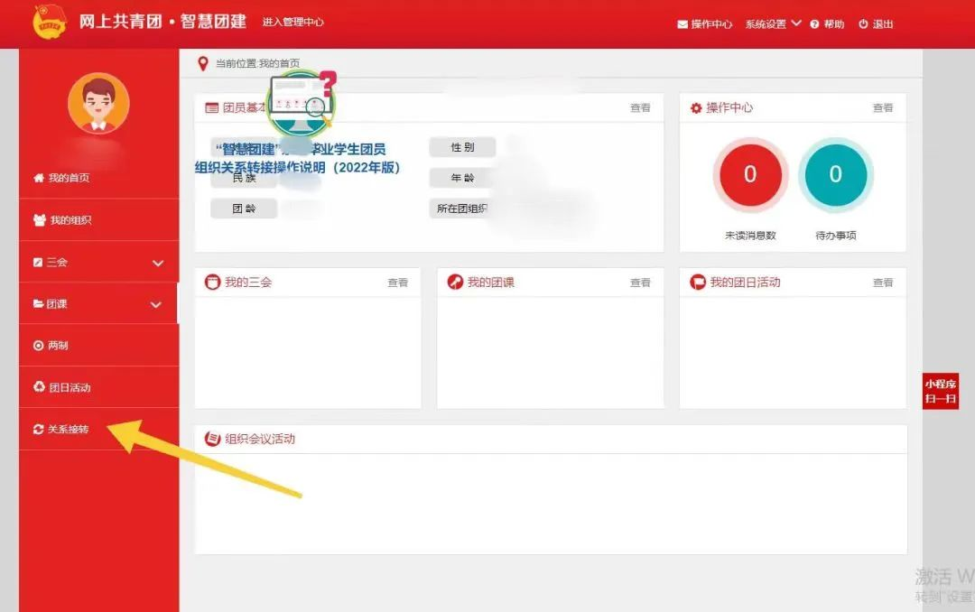
Task: Click the 未读消息数 label
Action: tap(750, 236)
